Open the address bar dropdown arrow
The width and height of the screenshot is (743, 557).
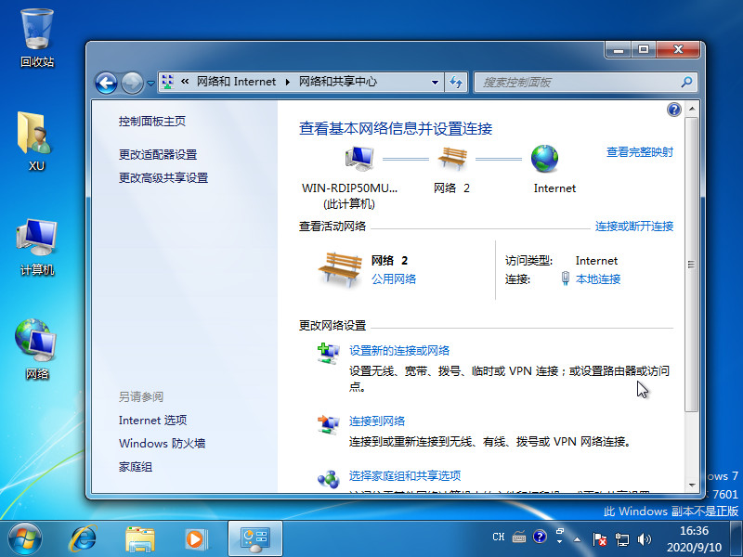pos(433,82)
